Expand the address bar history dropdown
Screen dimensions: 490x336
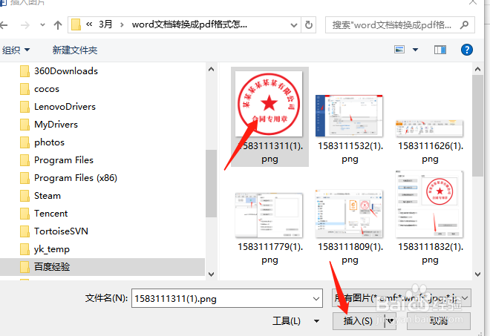coord(294,25)
